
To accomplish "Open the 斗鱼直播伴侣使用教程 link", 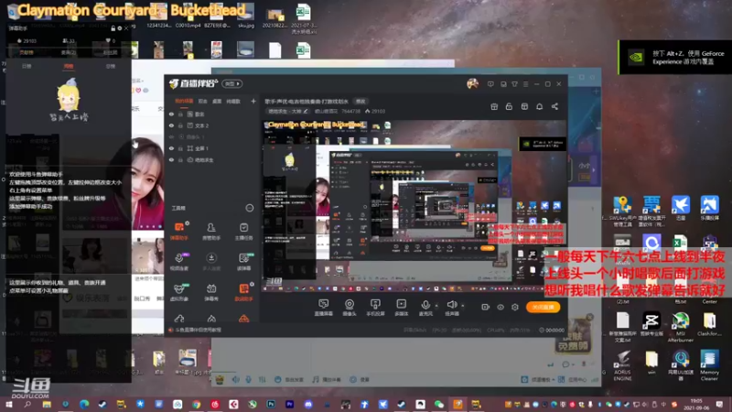I will coord(194,330).
